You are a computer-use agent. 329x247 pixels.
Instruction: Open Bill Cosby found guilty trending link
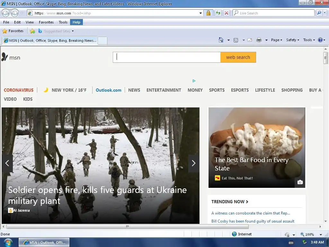tap(253, 221)
